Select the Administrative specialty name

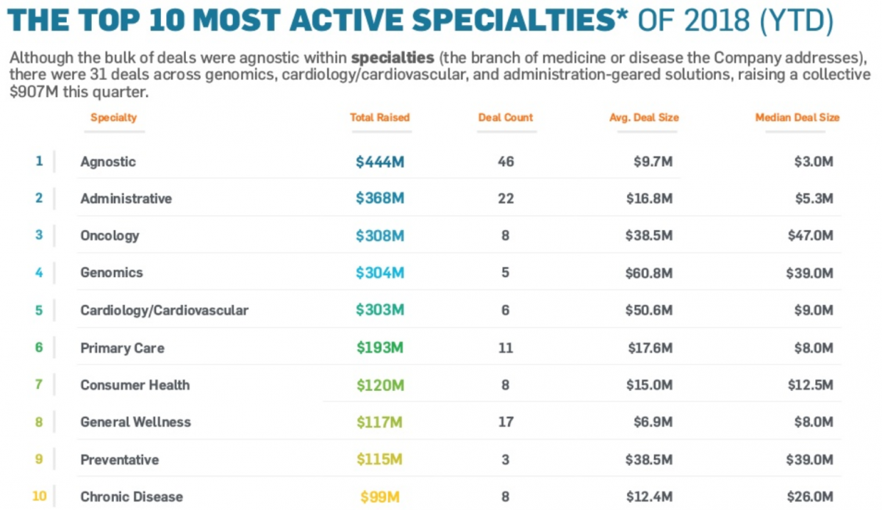pos(126,198)
